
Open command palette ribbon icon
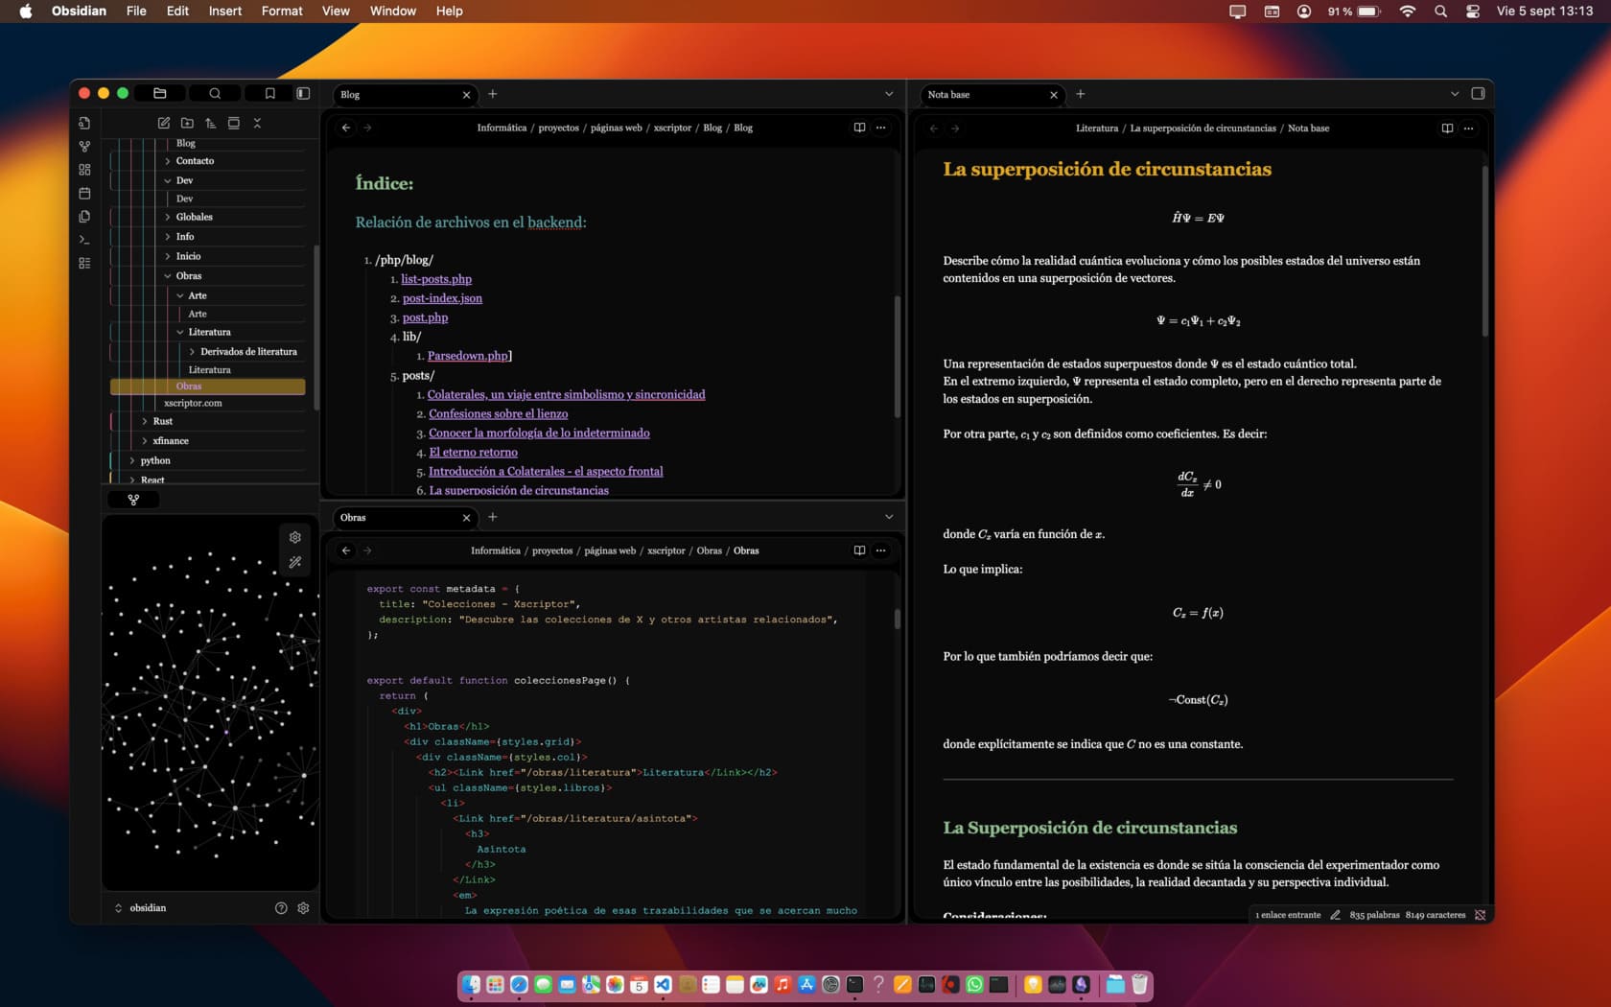click(x=84, y=240)
